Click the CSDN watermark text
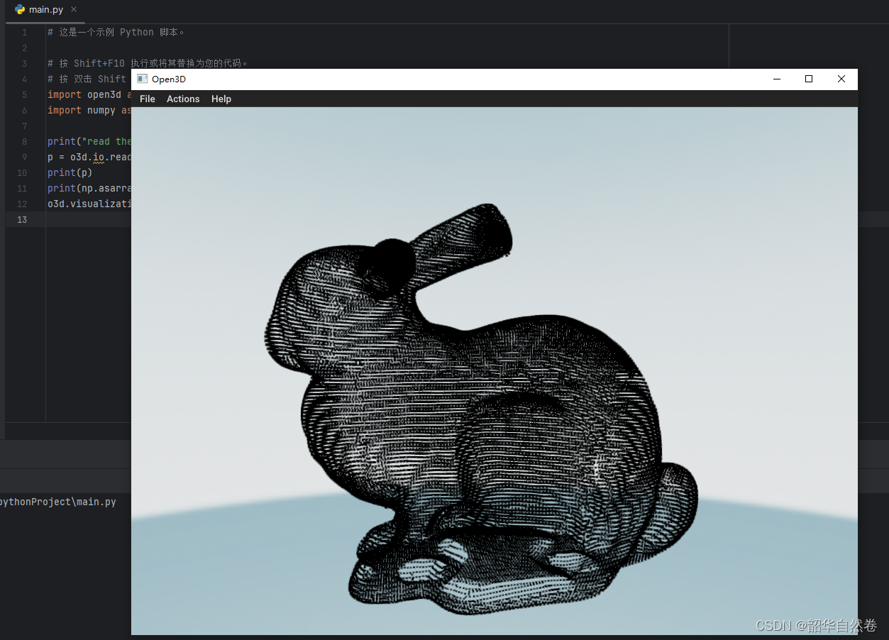This screenshot has width=889, height=640. [x=816, y=626]
